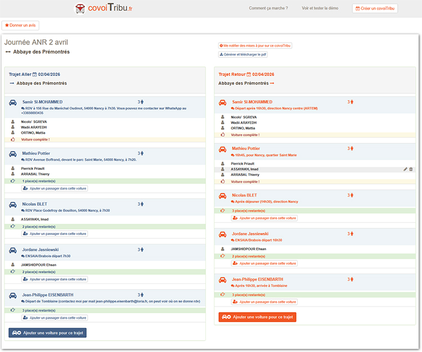Click the passenger icon beside Pierrick Priault in Trajet Retour
Viewport: 422px width, 352px height.
pyautogui.click(x=223, y=163)
